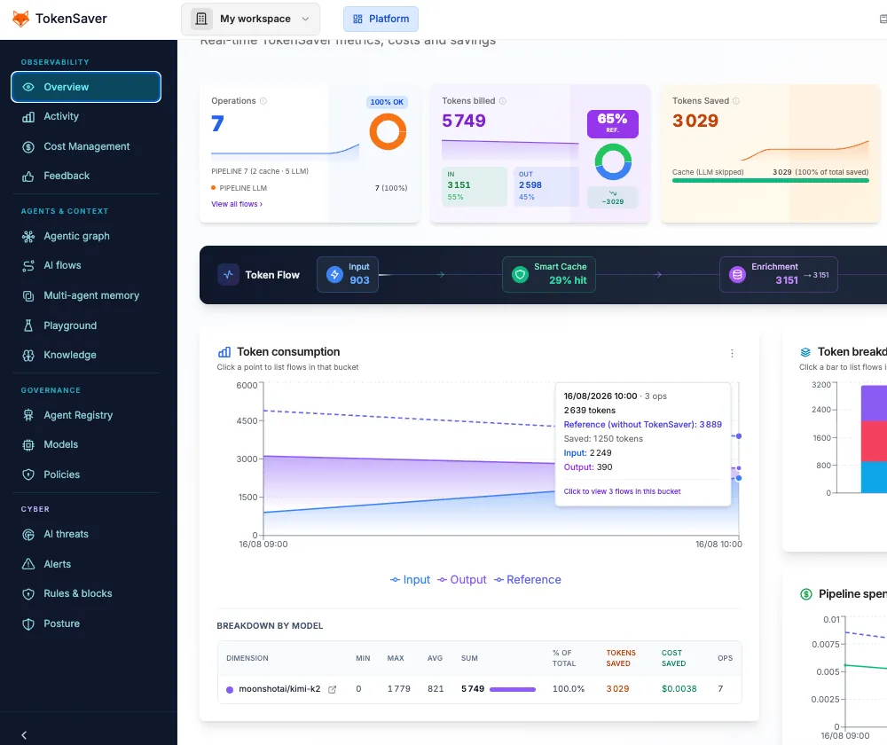887x745 pixels.
Task: Click the -3029 savings tile
Action: [x=613, y=198]
